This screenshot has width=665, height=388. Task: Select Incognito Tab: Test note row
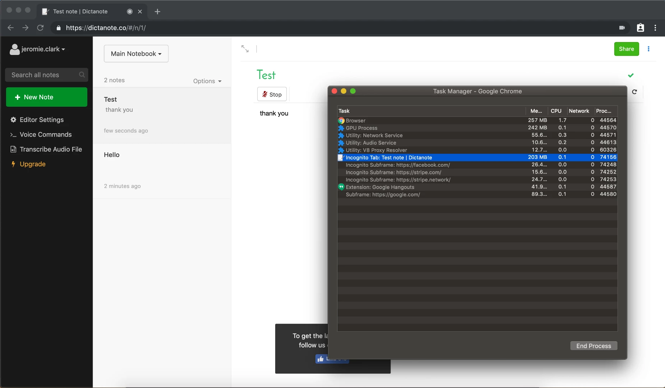[477, 157]
